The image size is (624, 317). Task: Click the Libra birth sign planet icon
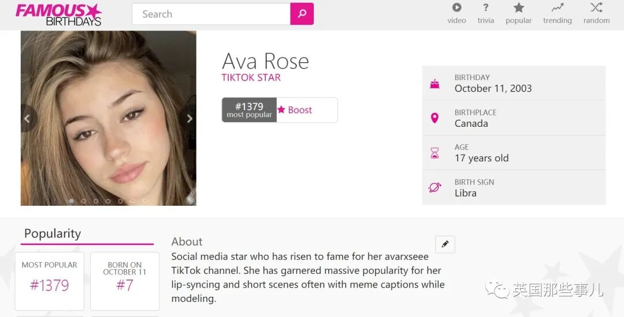pos(434,187)
